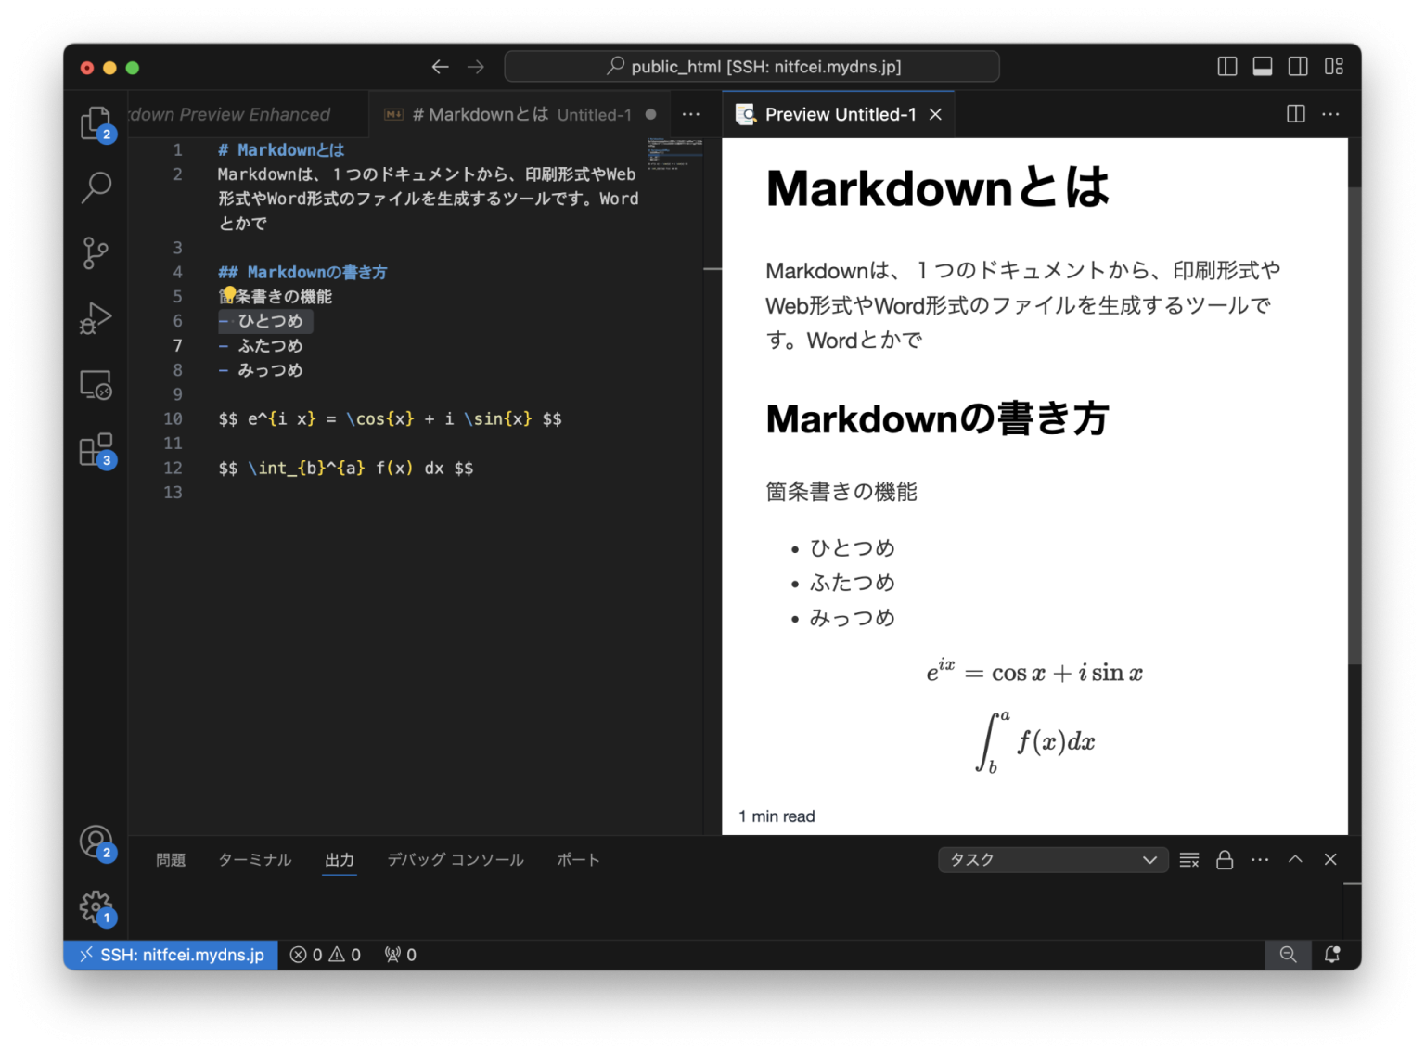Open the Source Control panel
The width and height of the screenshot is (1425, 1054).
(x=96, y=252)
